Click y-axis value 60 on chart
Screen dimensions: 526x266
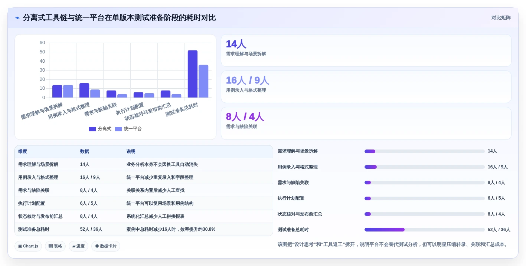(42, 43)
